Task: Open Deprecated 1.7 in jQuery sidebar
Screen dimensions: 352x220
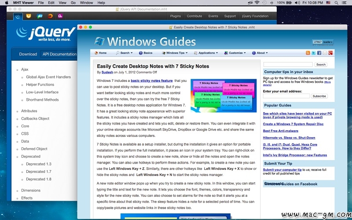Action: (x=39, y=172)
